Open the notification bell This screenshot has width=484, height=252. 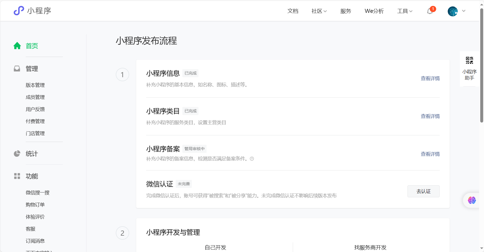(x=430, y=11)
